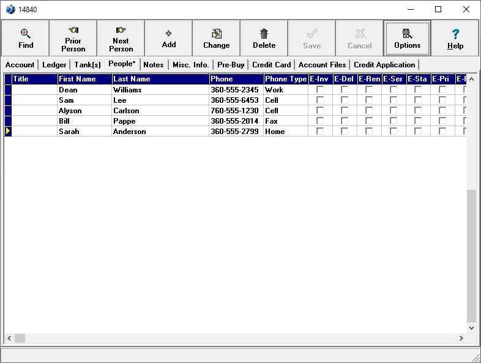Select last name cell 'Lee'
Image resolution: width=481 pixels, height=363 pixels.
coord(160,100)
